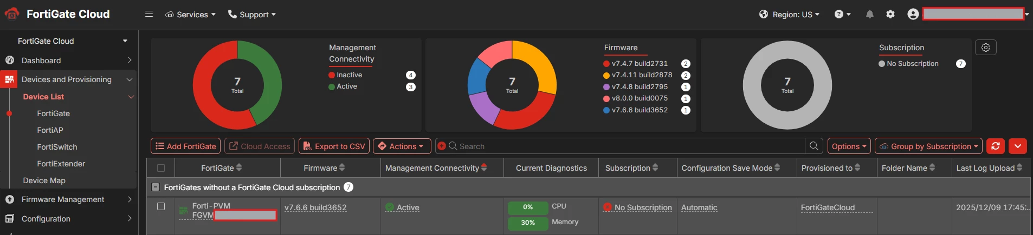Image resolution: width=1033 pixels, height=235 pixels.
Task: Click the FortiGate Cloud logo icon
Action: point(12,14)
